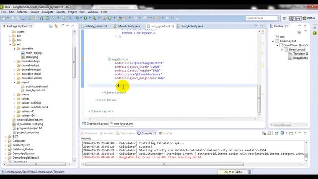Click the Outline collapse all icon

(299, 32)
